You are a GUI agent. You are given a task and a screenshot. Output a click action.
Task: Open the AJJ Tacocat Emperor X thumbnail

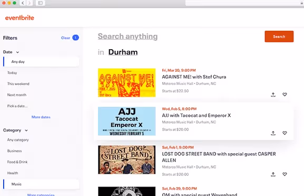[126, 121]
